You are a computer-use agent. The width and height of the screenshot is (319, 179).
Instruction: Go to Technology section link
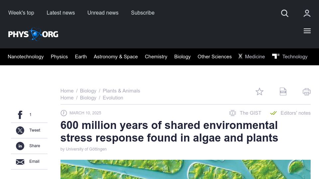(295, 57)
